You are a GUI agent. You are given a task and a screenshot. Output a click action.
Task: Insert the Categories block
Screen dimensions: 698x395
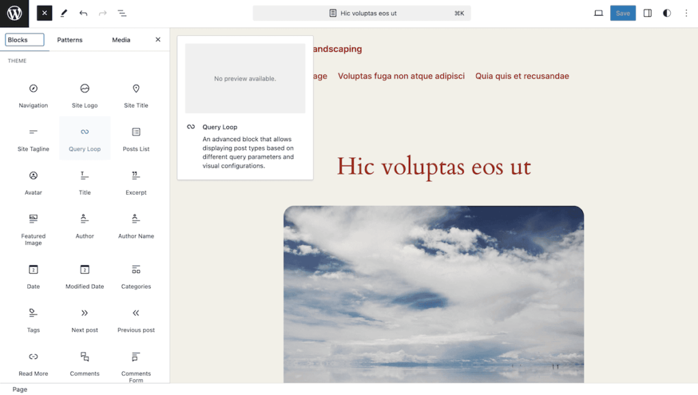[x=136, y=276]
